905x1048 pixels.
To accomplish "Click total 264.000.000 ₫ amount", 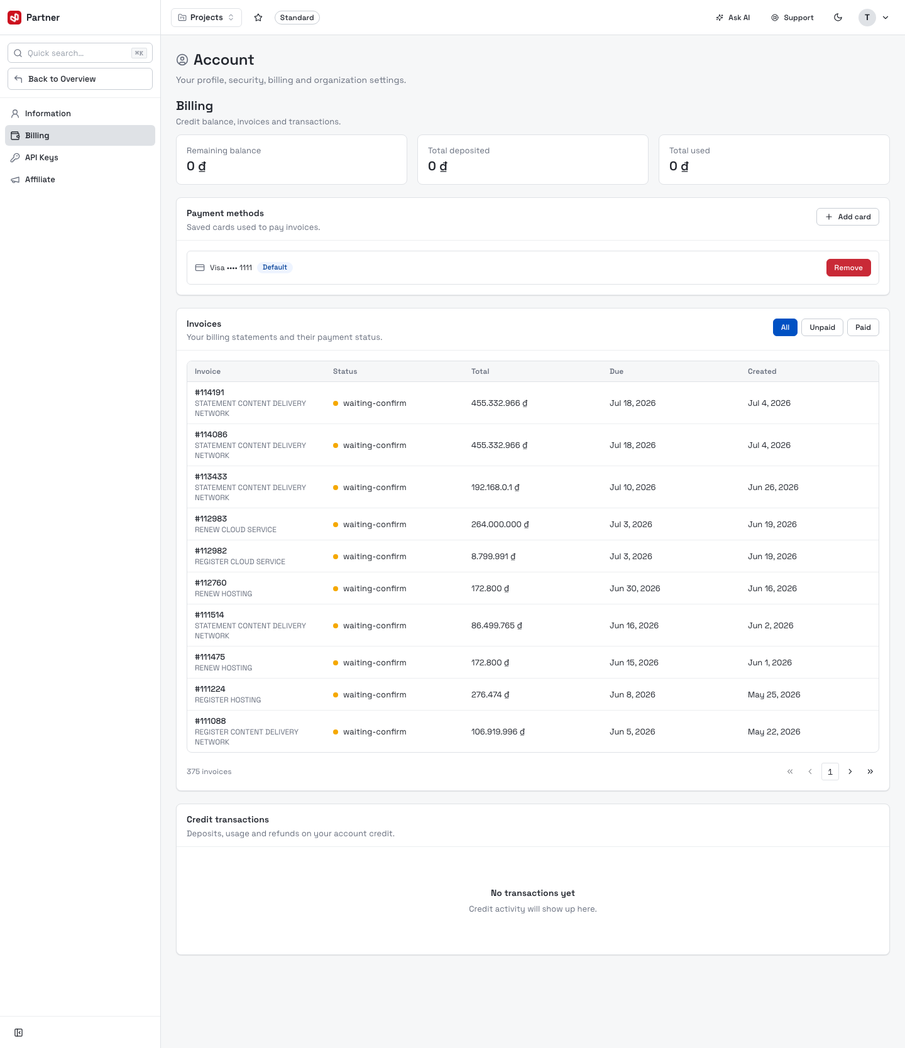I will click(500, 524).
